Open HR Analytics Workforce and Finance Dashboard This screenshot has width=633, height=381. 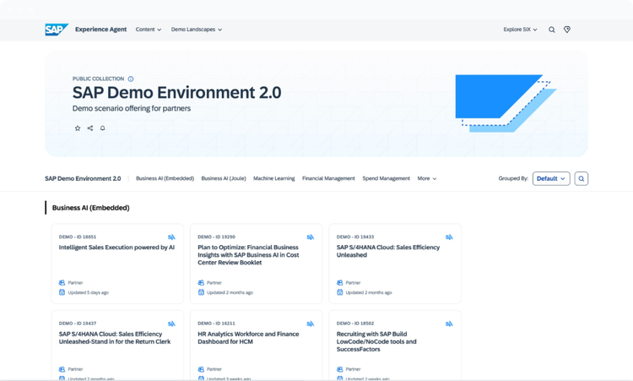pos(248,338)
